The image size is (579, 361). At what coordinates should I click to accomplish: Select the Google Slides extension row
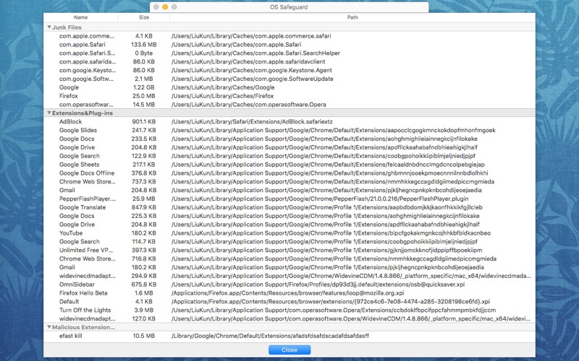(289, 130)
